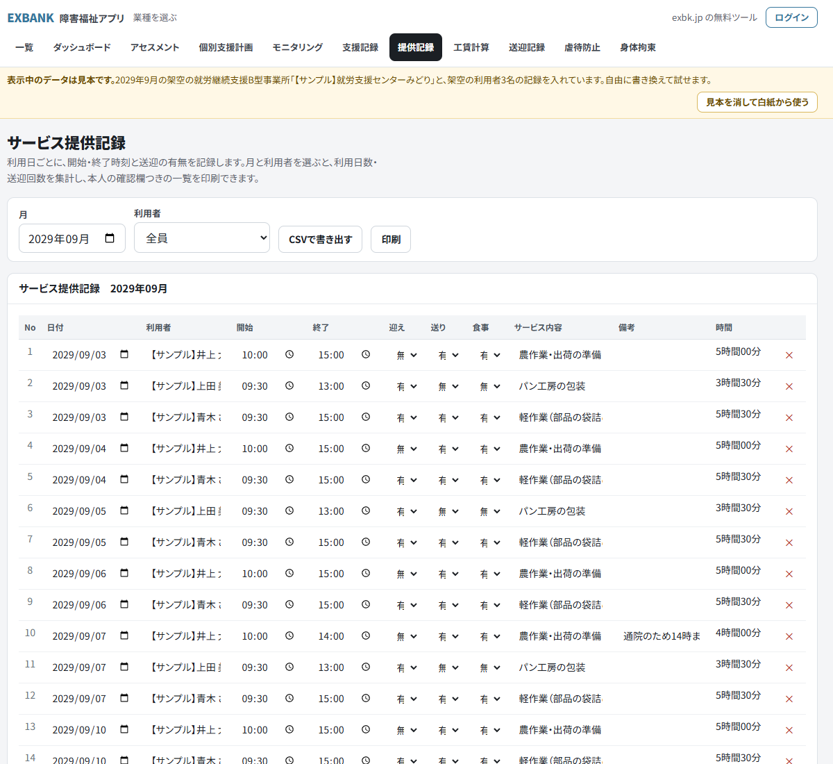
Task: Open the 迎え dropdown in row 10
Action: (x=407, y=636)
